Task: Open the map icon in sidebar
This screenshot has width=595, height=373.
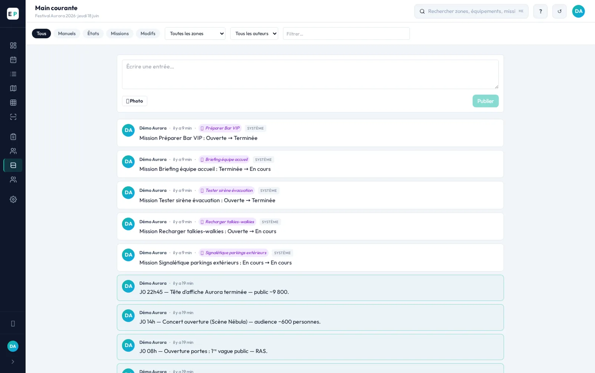Action: [x=13, y=88]
